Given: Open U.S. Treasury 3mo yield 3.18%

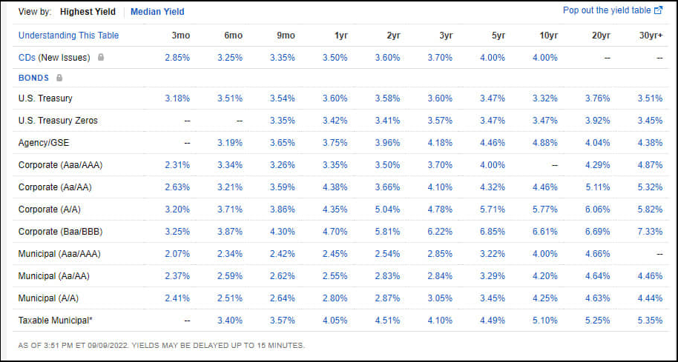Looking at the screenshot, I should (177, 98).
